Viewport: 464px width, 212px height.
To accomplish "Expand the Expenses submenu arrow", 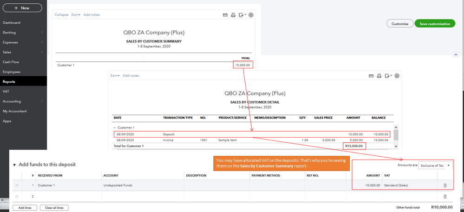I will pyautogui.click(x=42, y=42).
